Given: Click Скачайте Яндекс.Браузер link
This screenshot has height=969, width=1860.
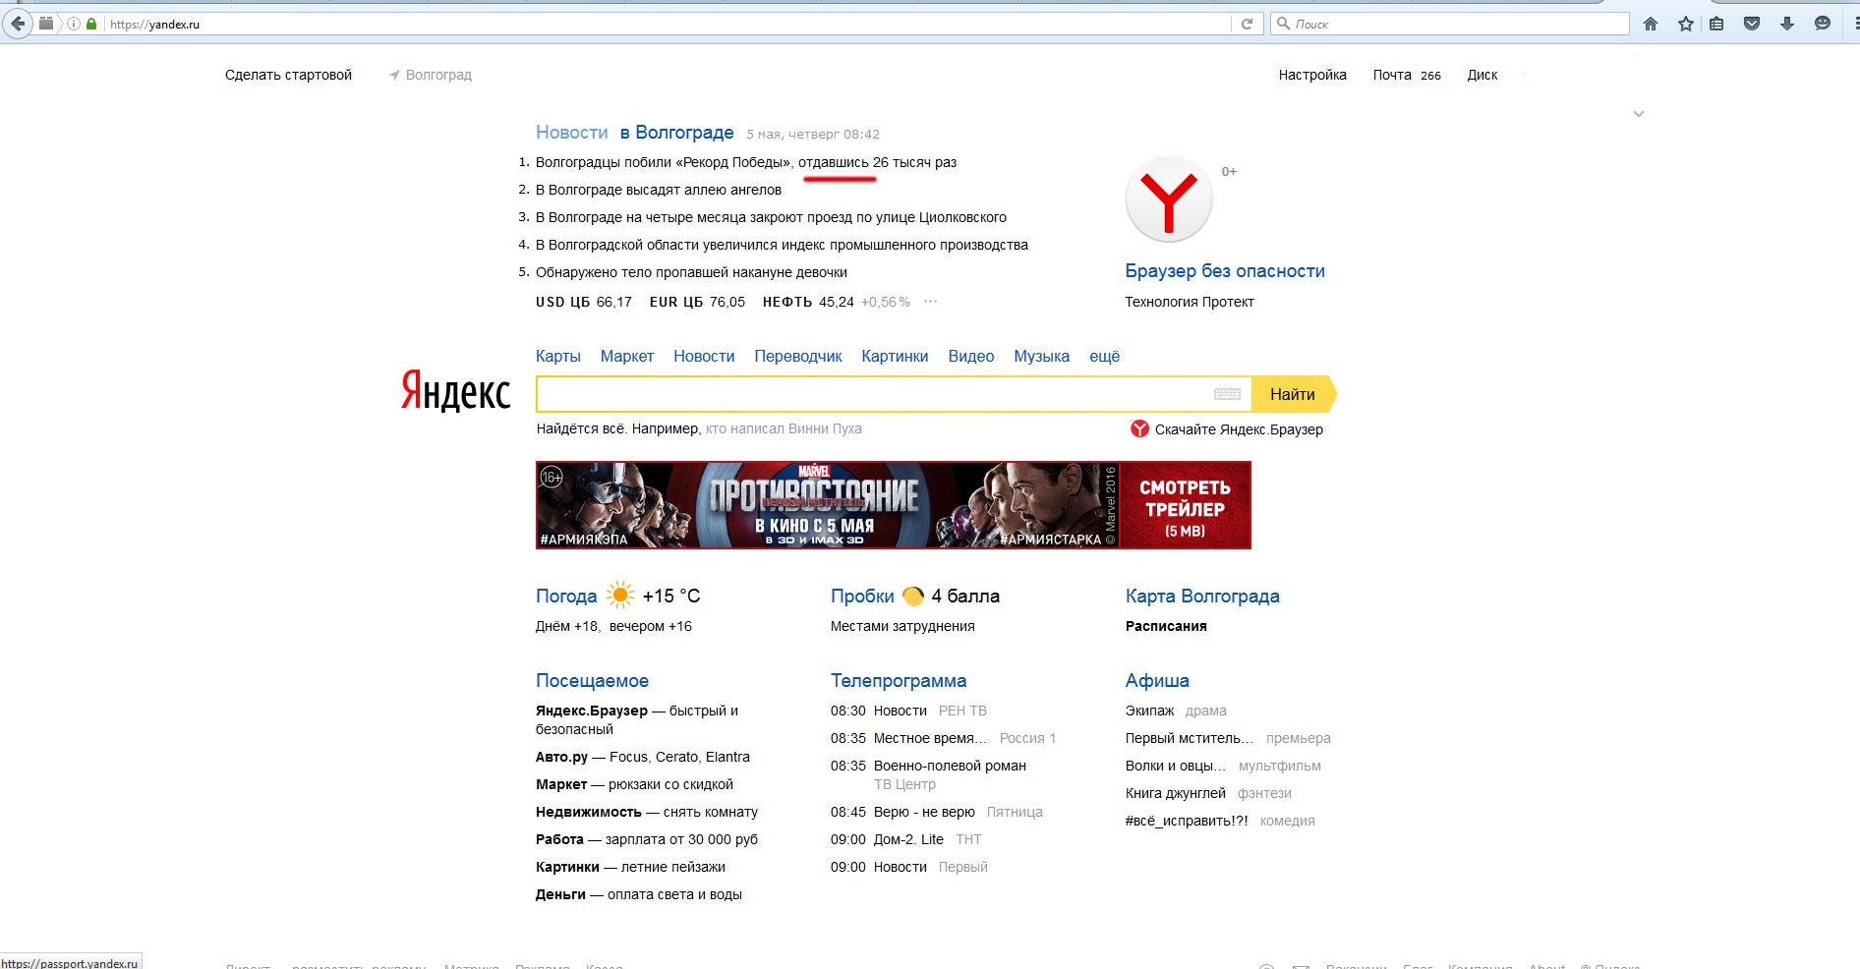Looking at the screenshot, I should click(x=1239, y=429).
